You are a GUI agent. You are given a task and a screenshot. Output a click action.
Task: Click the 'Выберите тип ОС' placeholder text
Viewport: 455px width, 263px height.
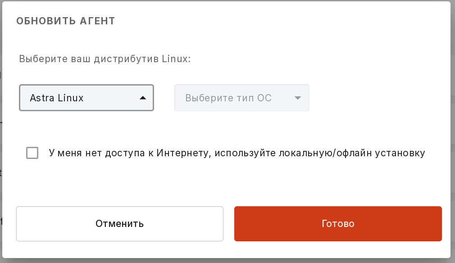(228, 98)
